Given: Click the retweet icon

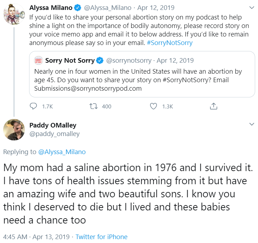Looking at the screenshot, I should 94,106.
